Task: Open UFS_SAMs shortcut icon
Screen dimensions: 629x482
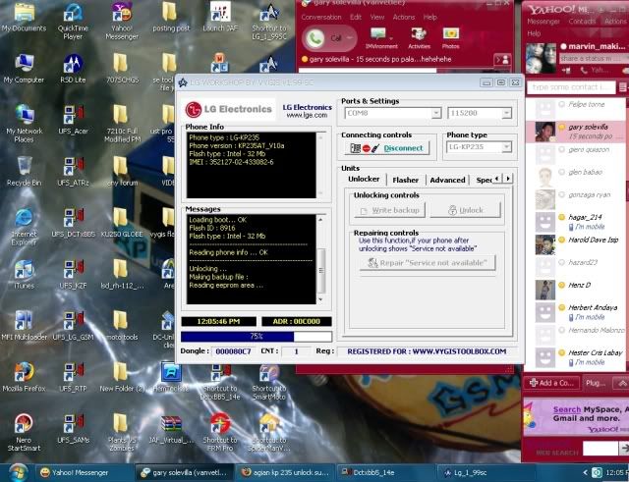Action: click(x=73, y=428)
